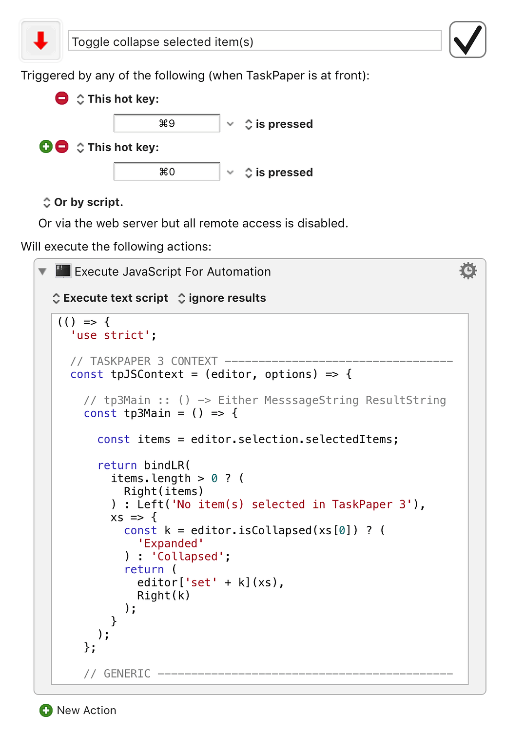The width and height of the screenshot is (505, 735).
Task: Click the red down-arrow macro icon
Action: click(x=41, y=40)
